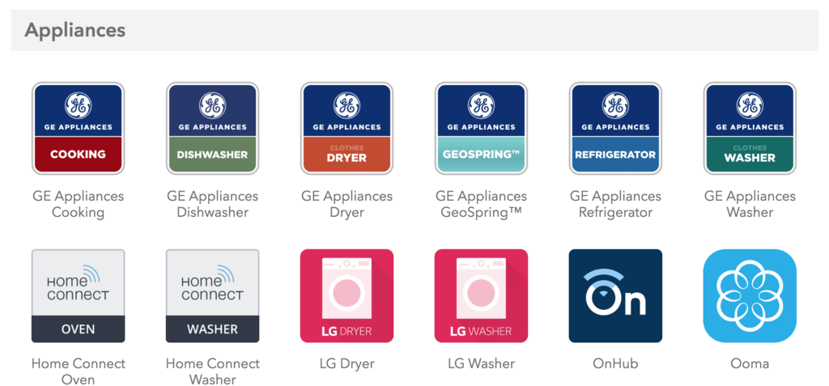Open the GE Appliances Clothes Washer icon

coord(750,129)
